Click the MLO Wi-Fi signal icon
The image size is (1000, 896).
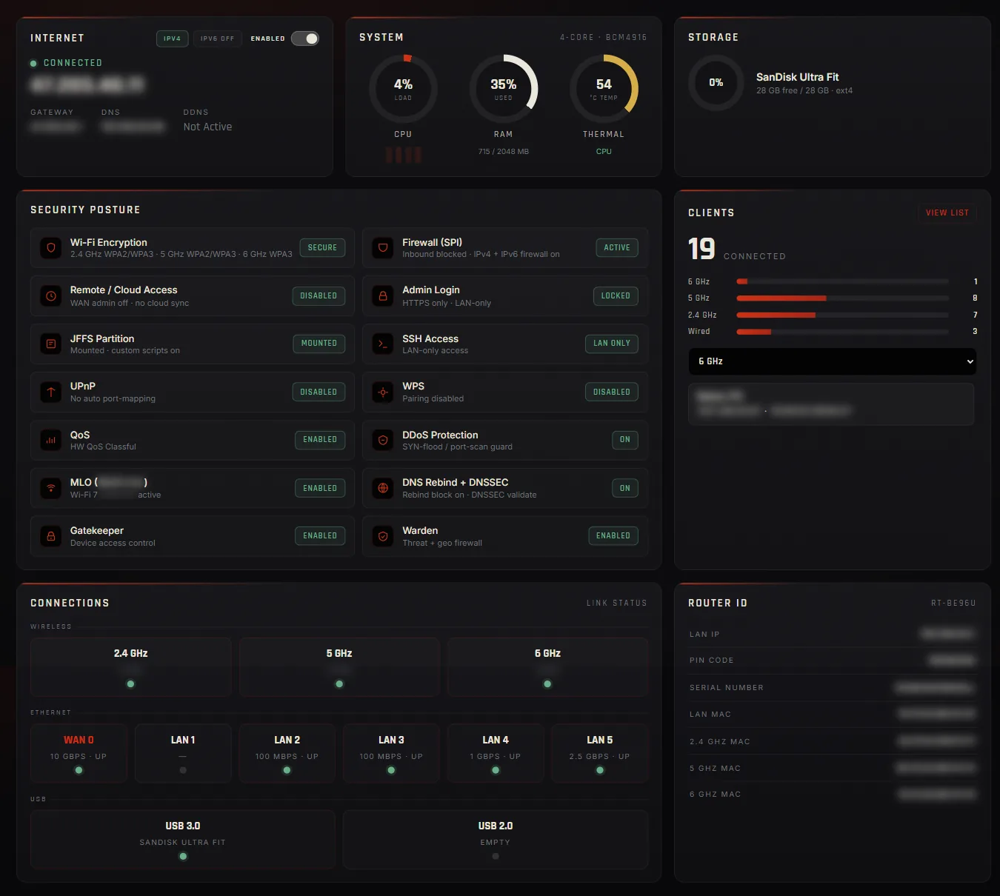point(51,488)
